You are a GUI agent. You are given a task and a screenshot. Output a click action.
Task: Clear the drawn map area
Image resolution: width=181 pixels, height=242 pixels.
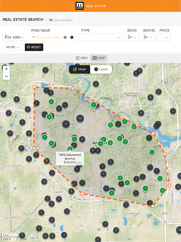(x=101, y=69)
